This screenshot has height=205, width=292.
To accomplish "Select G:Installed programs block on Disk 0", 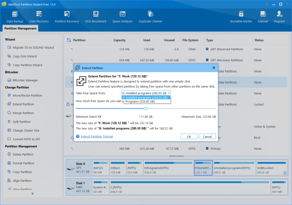I will point(234,168).
